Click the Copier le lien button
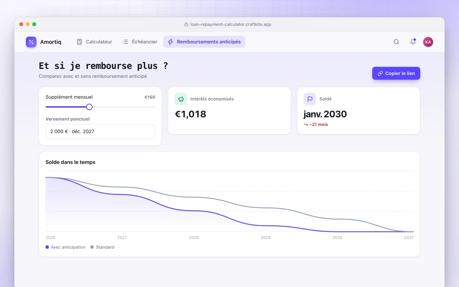The image size is (459, 287). 396,73
